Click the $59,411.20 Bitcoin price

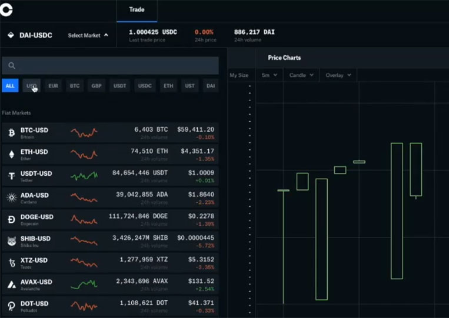point(195,129)
